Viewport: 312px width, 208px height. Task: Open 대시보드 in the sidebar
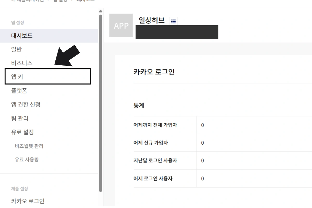point(22,36)
